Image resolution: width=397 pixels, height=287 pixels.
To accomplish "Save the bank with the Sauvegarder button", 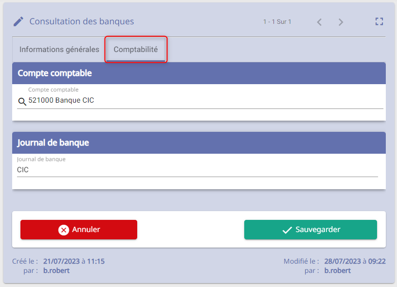I will coord(310,230).
